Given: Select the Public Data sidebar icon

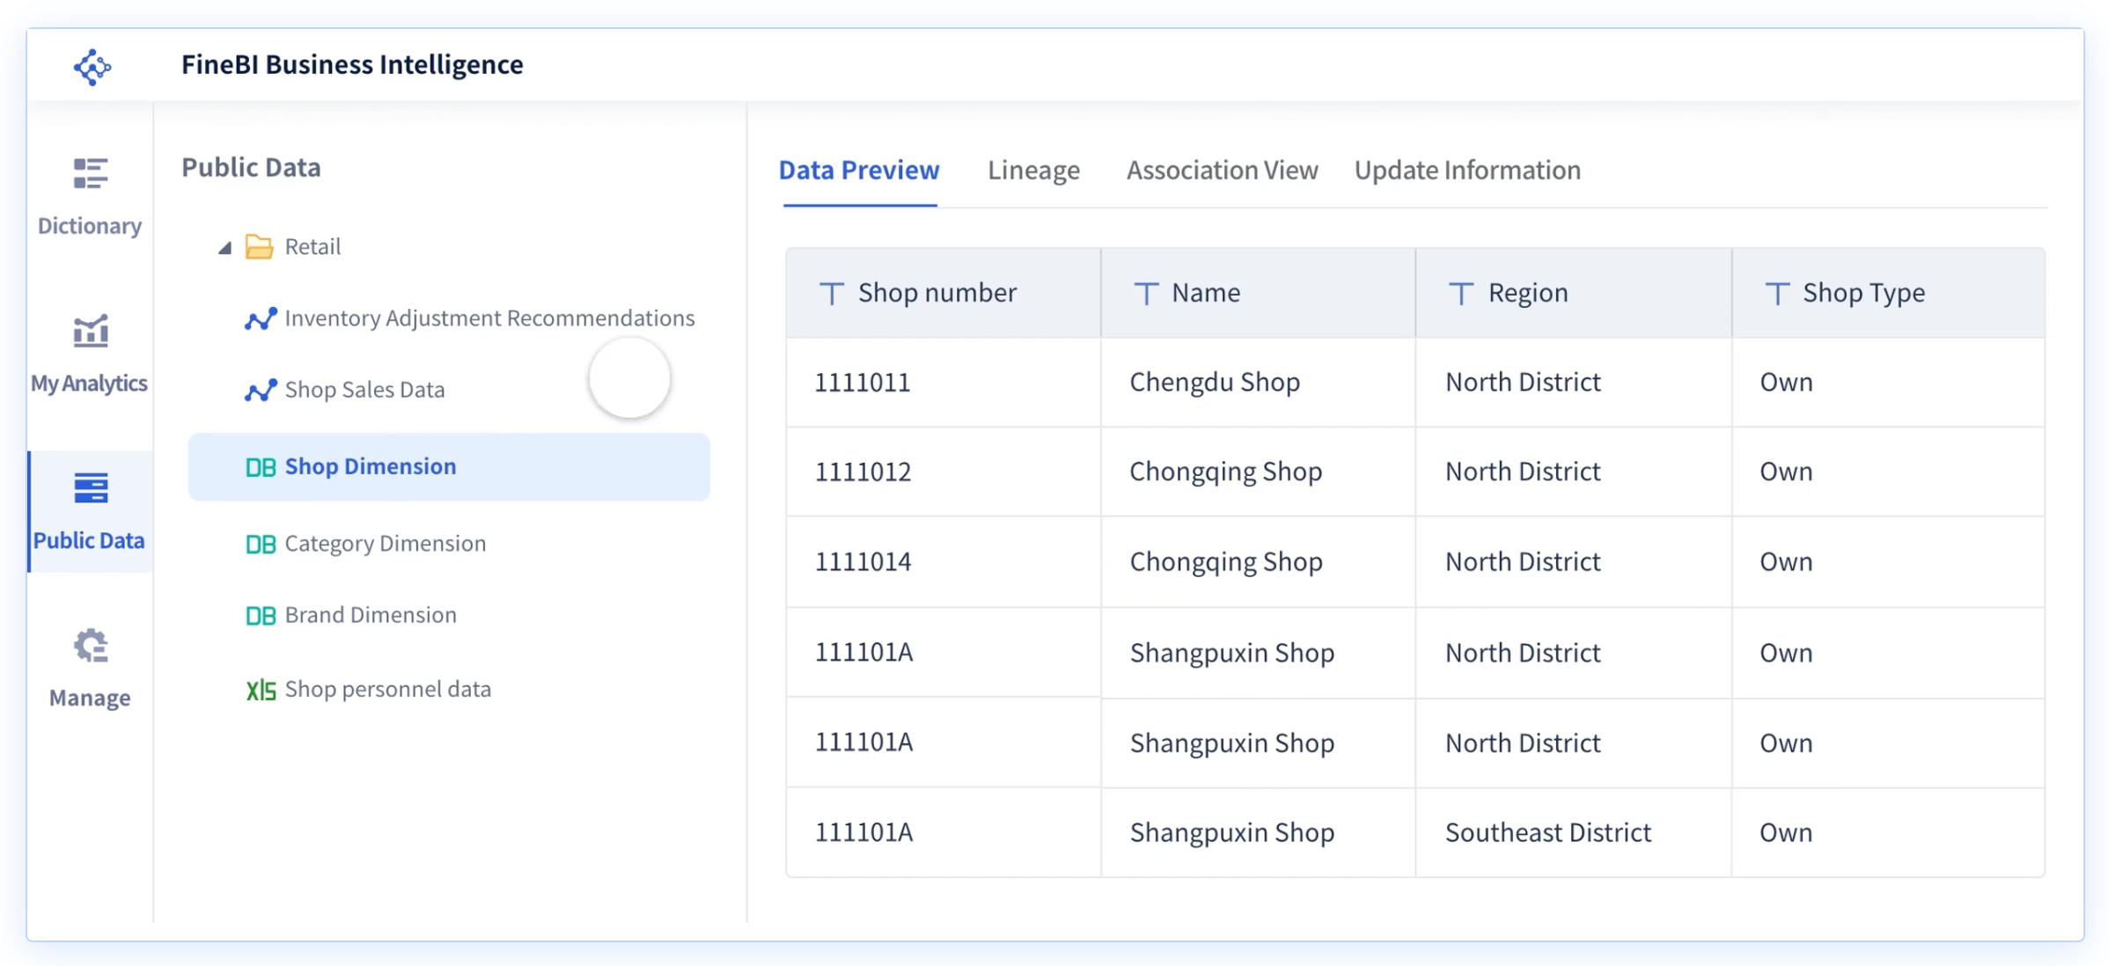Looking at the screenshot, I should 90,488.
